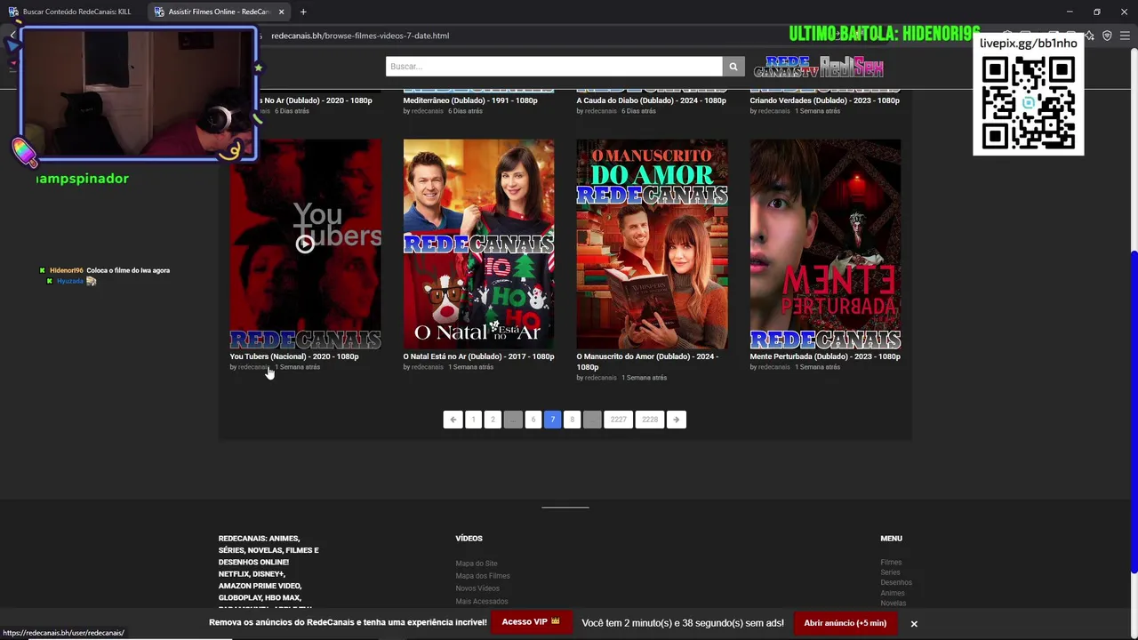Click the VPN shield icon in toolbar
Image resolution: width=1138 pixels, height=640 pixels.
(1107, 36)
